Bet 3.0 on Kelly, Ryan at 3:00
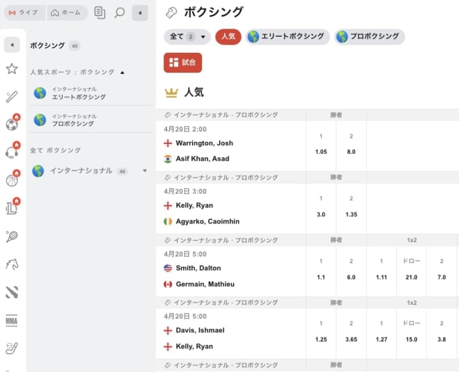 click(321, 209)
